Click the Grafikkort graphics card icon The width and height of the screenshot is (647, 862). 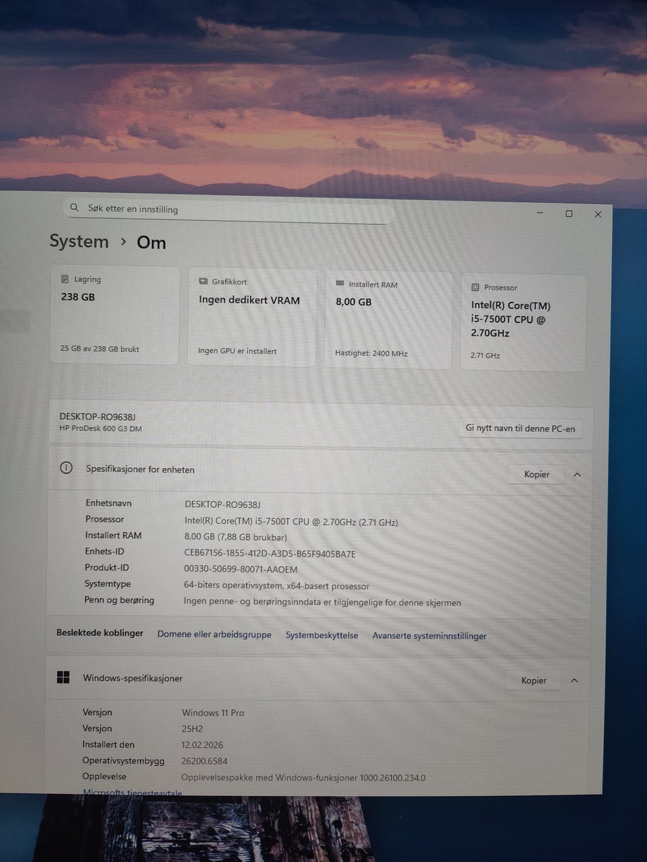coord(203,281)
